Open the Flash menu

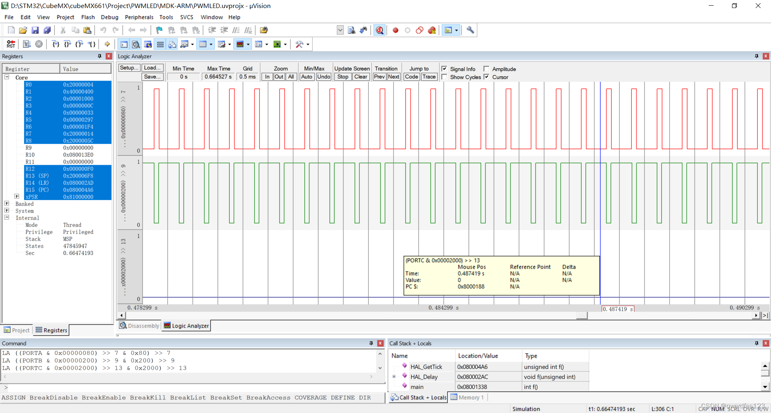[88, 17]
